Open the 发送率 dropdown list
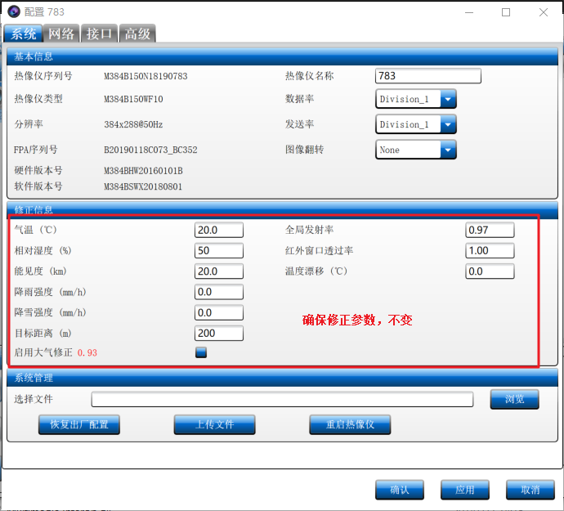 pyautogui.click(x=448, y=124)
